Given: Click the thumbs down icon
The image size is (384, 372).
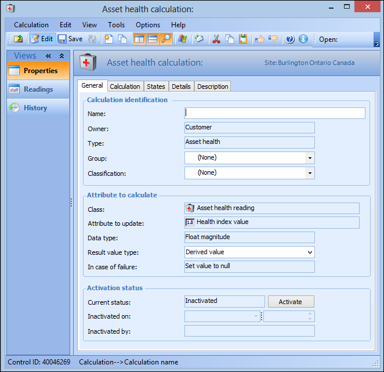Looking at the screenshot, I should (273, 39).
